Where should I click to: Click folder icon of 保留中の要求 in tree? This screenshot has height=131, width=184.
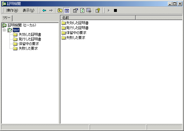pos(15,44)
